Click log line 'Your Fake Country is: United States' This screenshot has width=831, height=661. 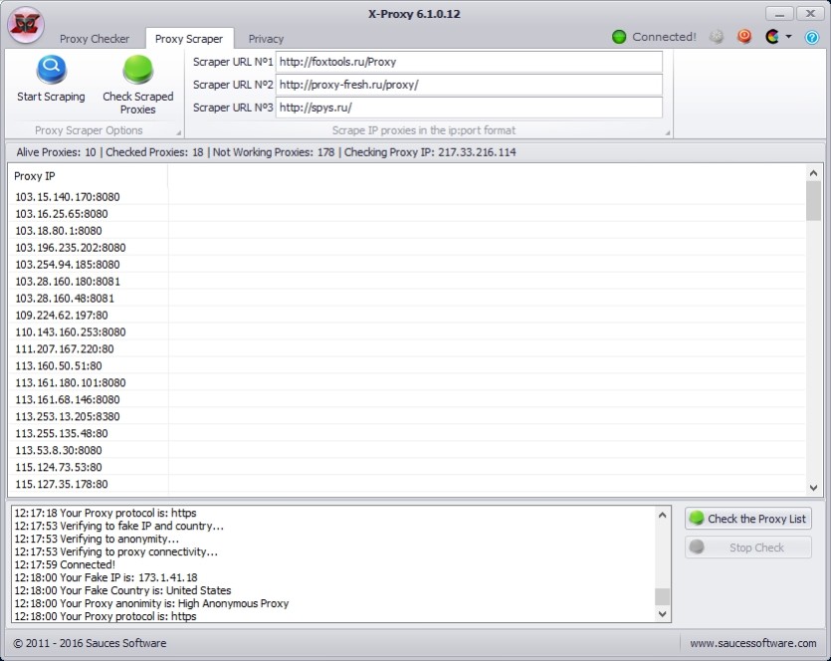[122, 590]
